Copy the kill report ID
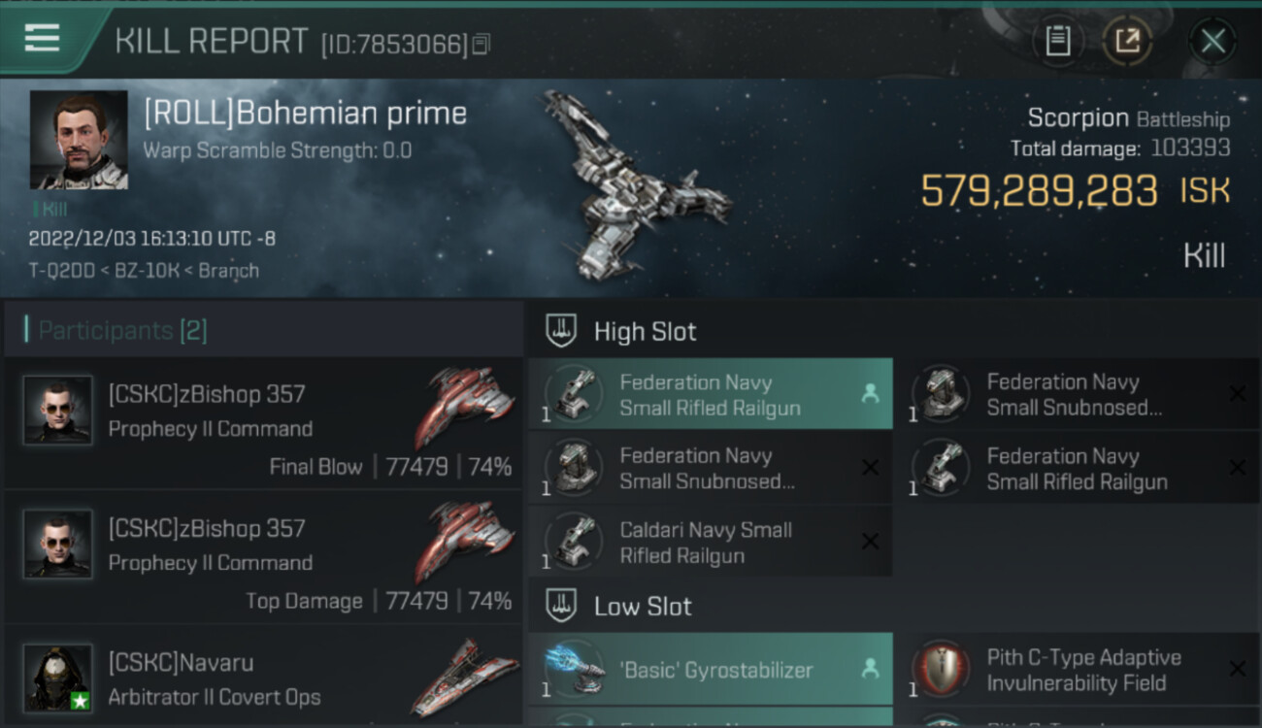 click(482, 44)
